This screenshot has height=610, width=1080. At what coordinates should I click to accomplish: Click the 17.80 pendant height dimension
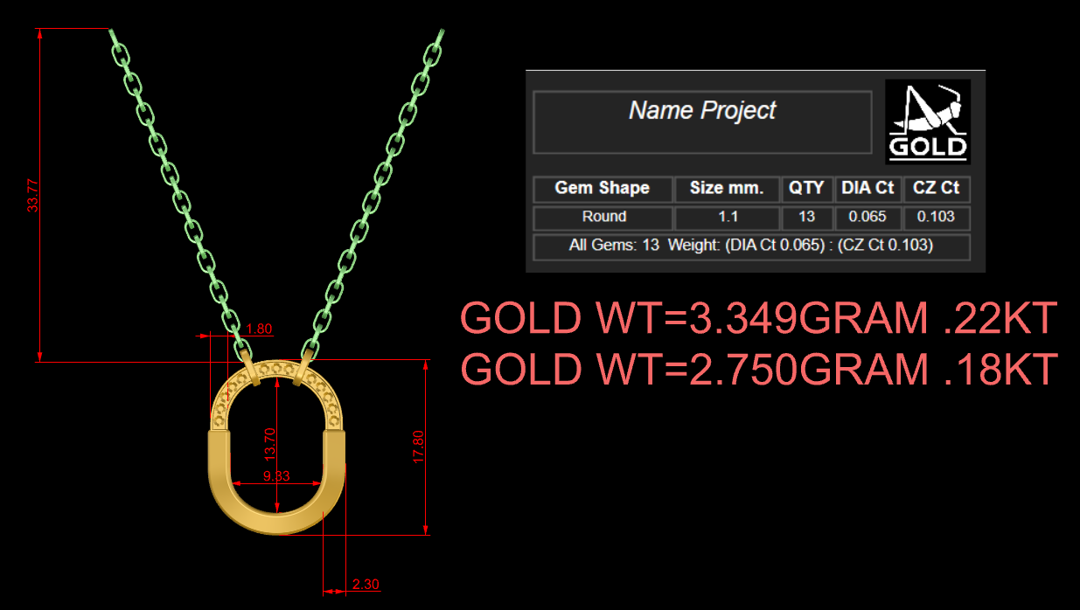pos(418,447)
